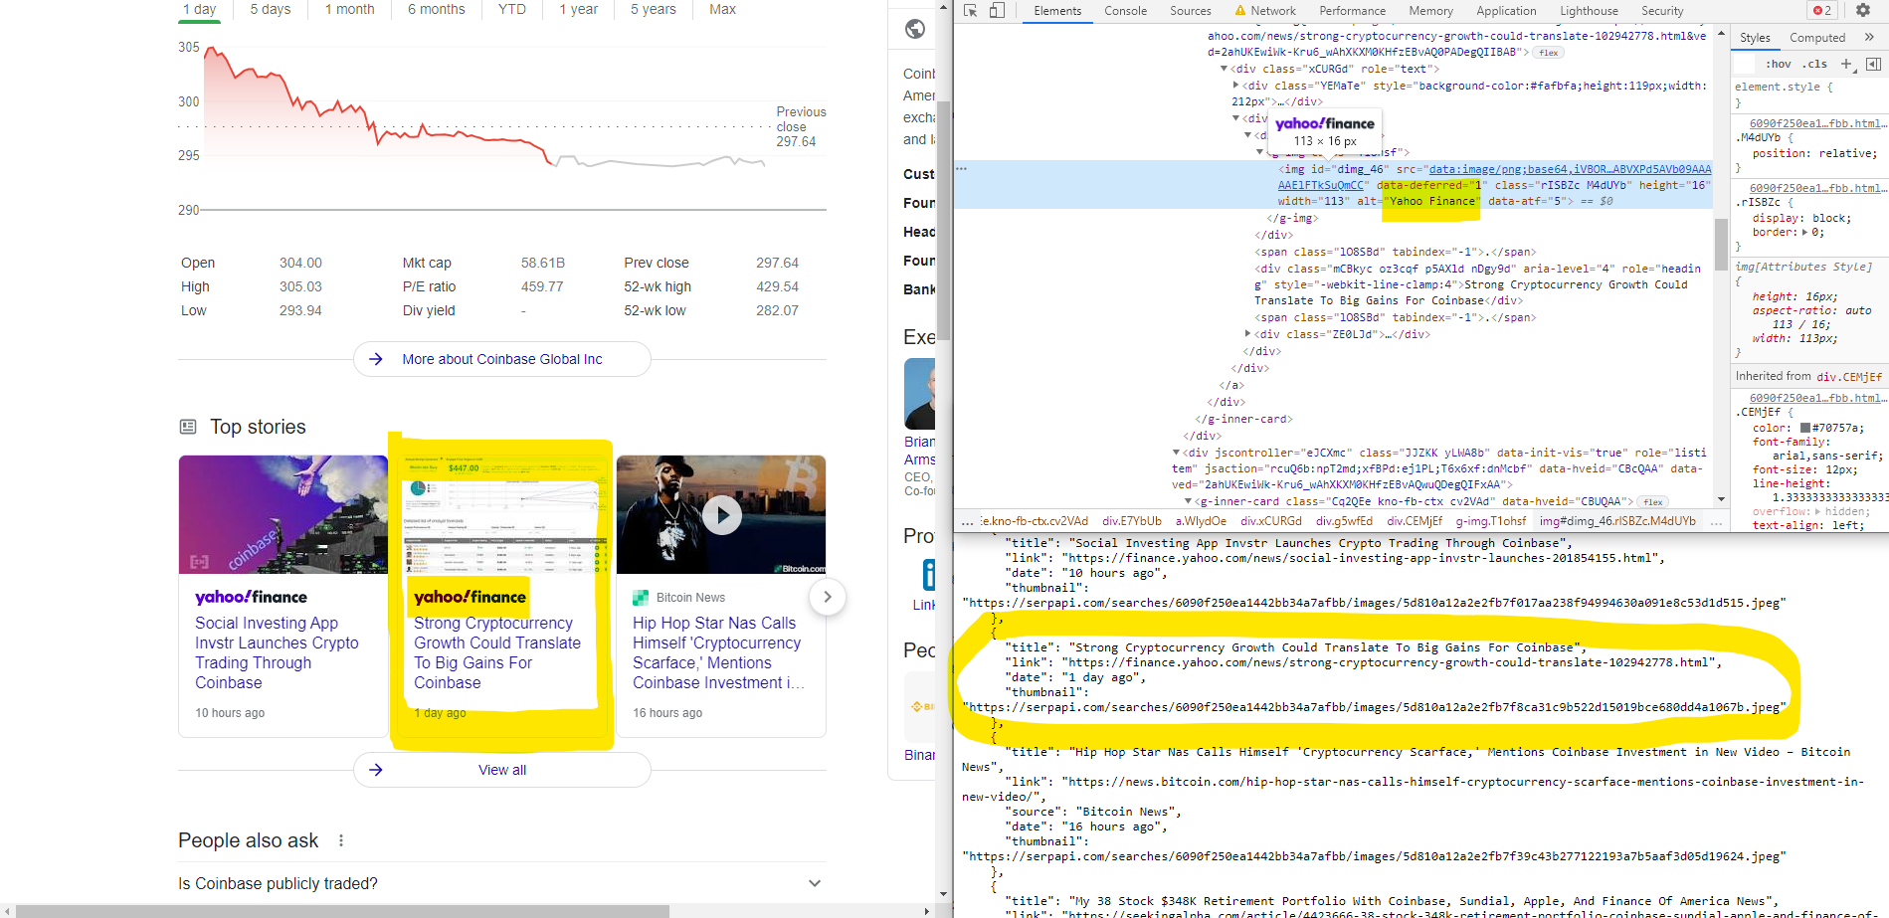Screen dimensions: 1889x918
Task: Open the Security tab in DevTools
Action: tap(1662, 11)
